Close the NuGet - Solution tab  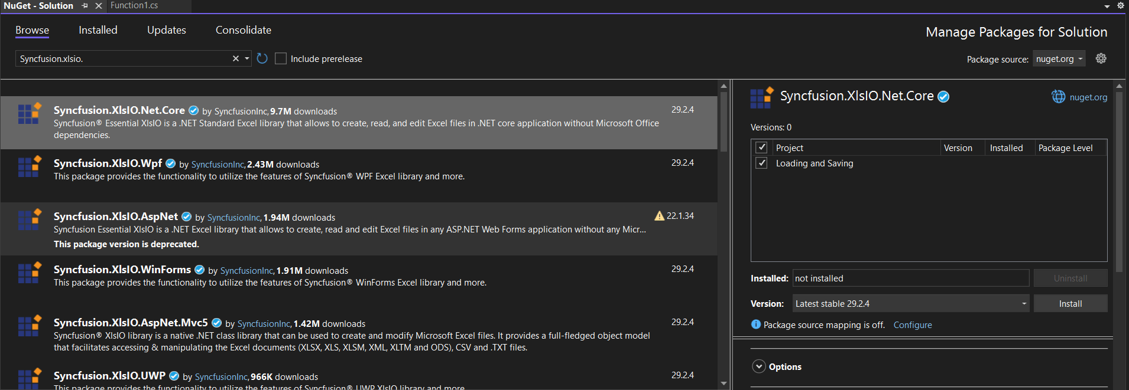99,5
